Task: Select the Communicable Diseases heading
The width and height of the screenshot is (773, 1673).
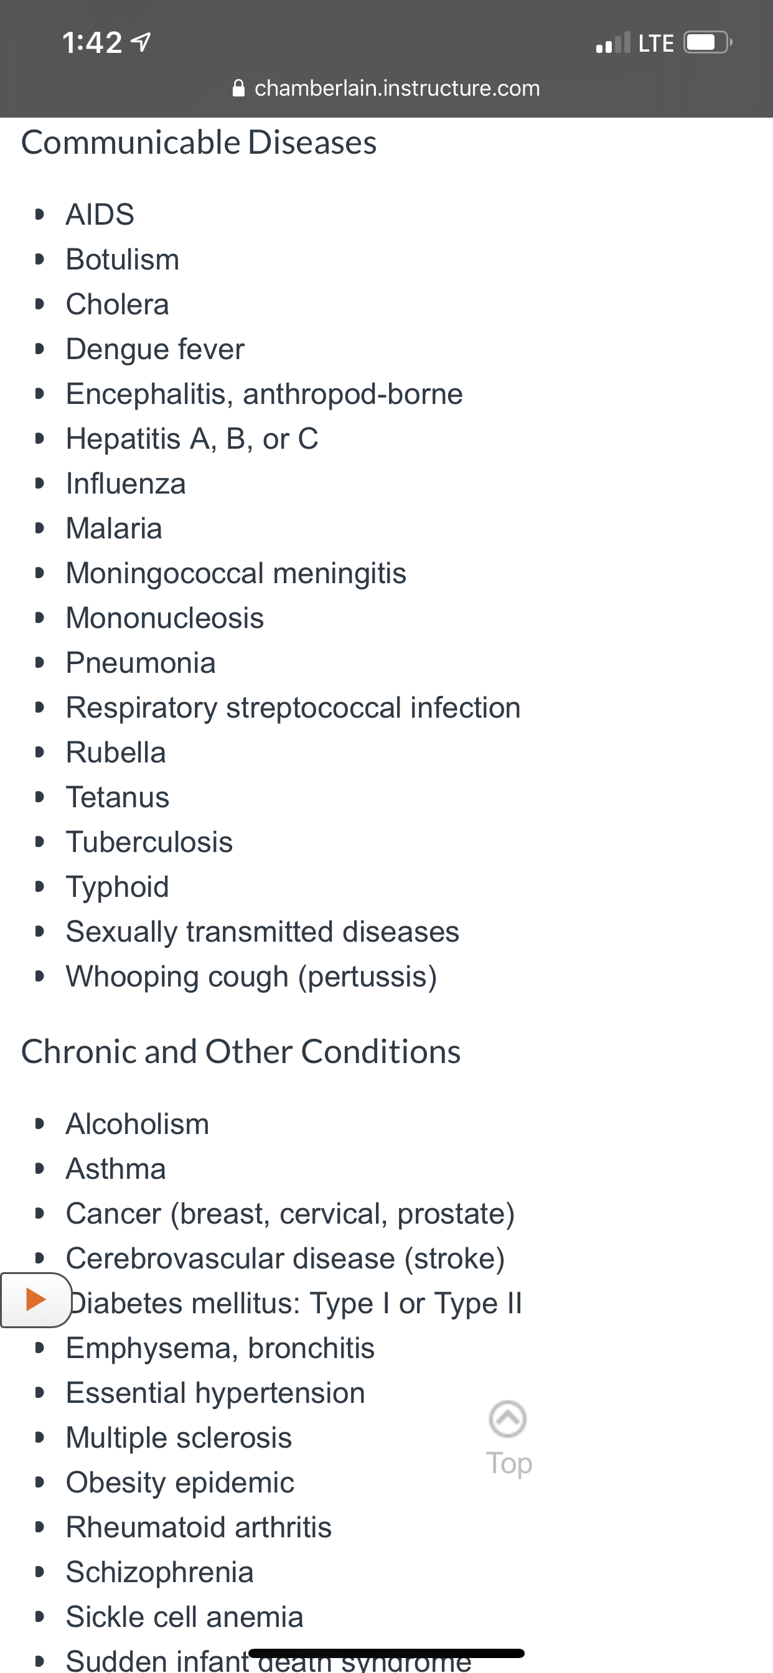Action: point(199,143)
